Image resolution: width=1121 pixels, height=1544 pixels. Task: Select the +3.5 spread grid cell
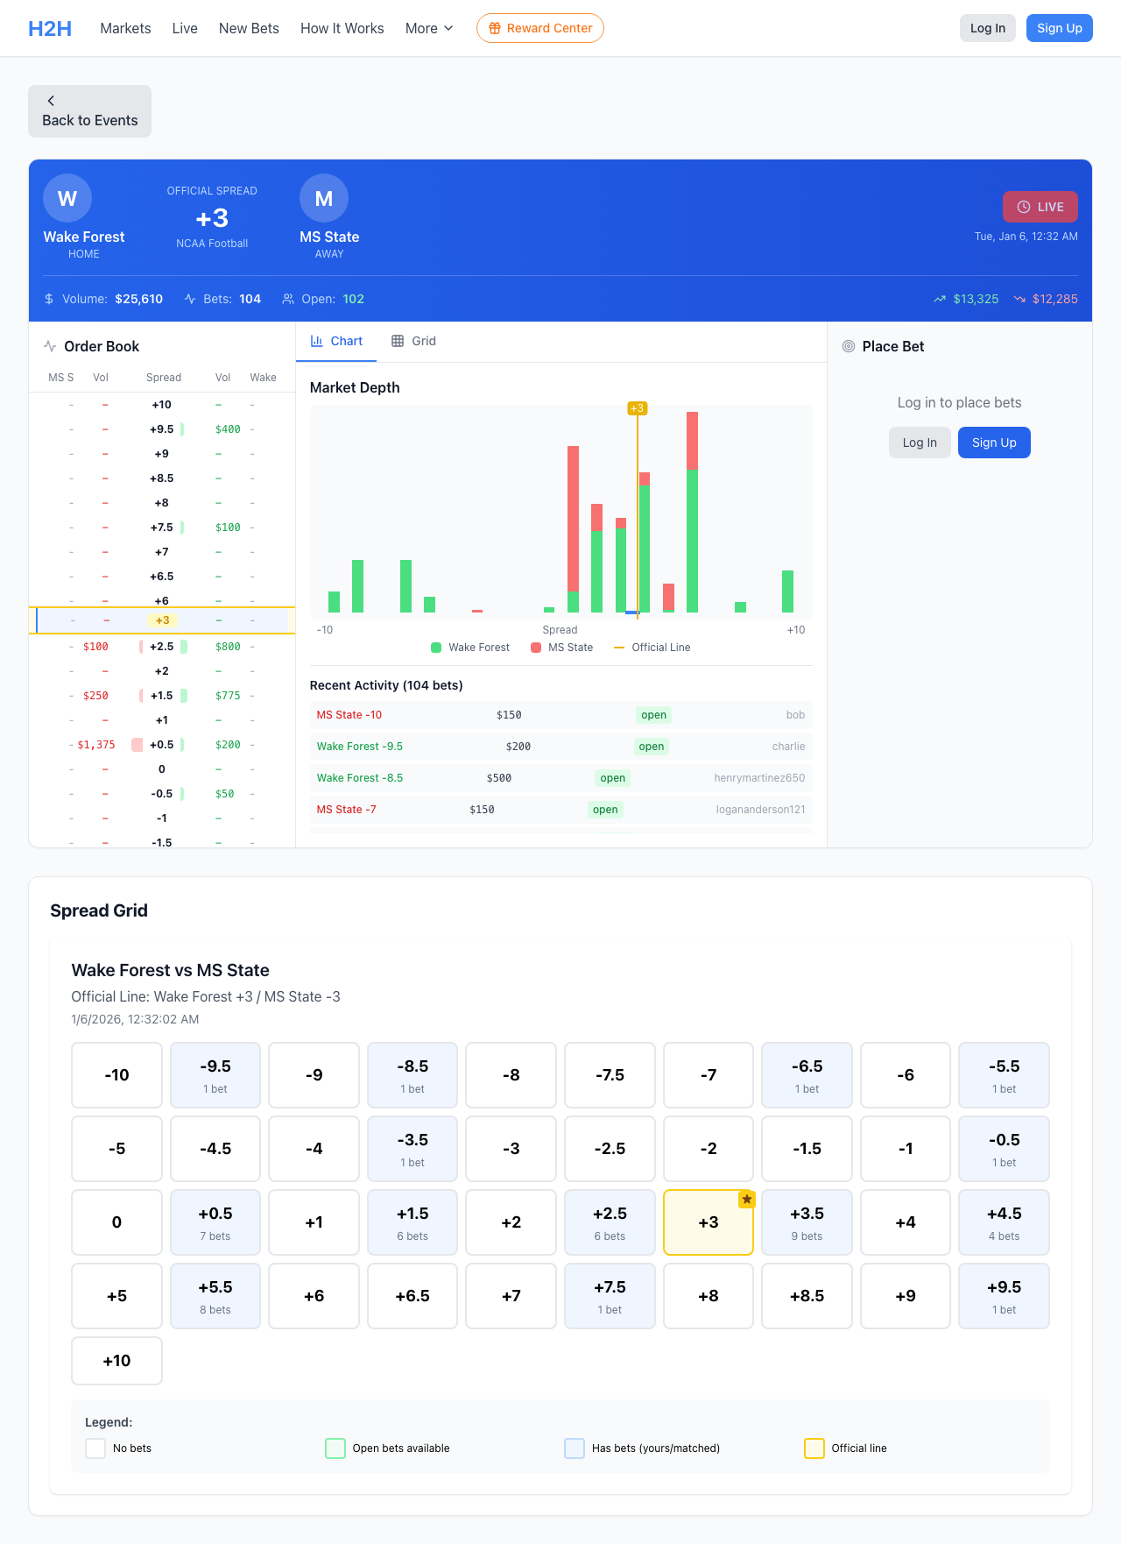(x=807, y=1222)
